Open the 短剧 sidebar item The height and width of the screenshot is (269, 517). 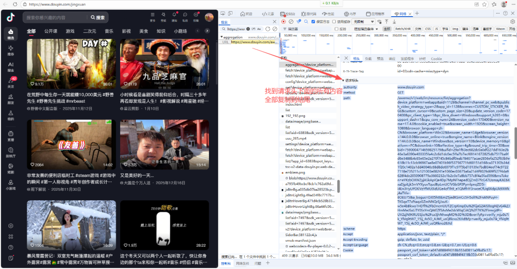tap(11, 168)
